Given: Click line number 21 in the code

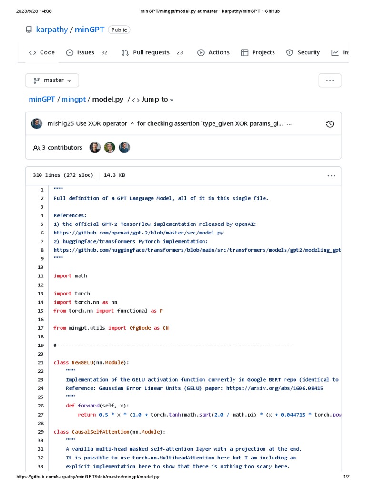Looking at the screenshot, I should (41, 363).
